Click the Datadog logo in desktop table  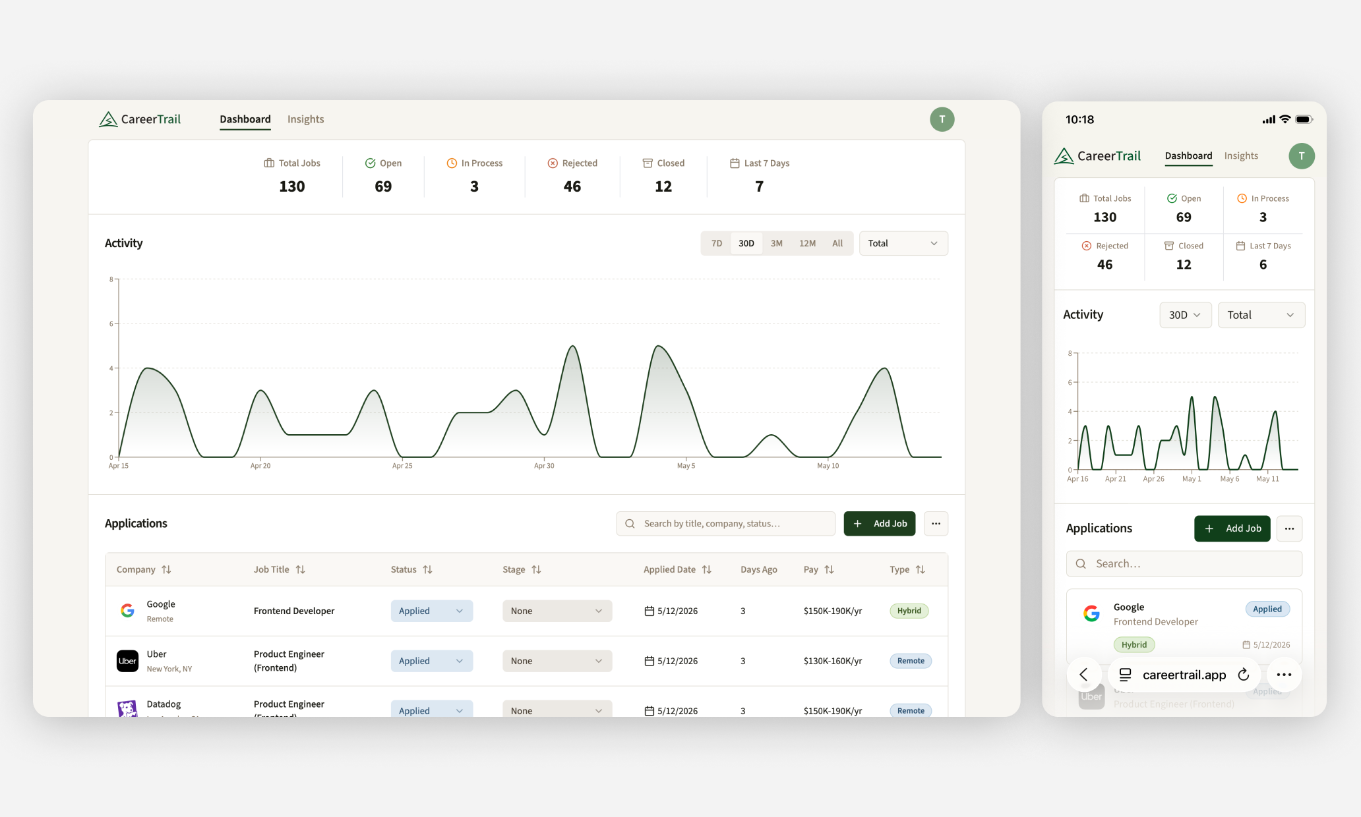[x=127, y=708]
